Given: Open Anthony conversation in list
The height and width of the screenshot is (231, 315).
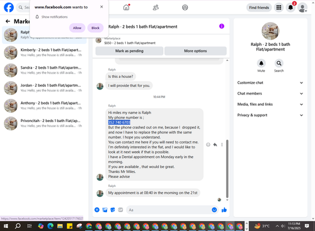Looking at the screenshot, I should 44,106.
